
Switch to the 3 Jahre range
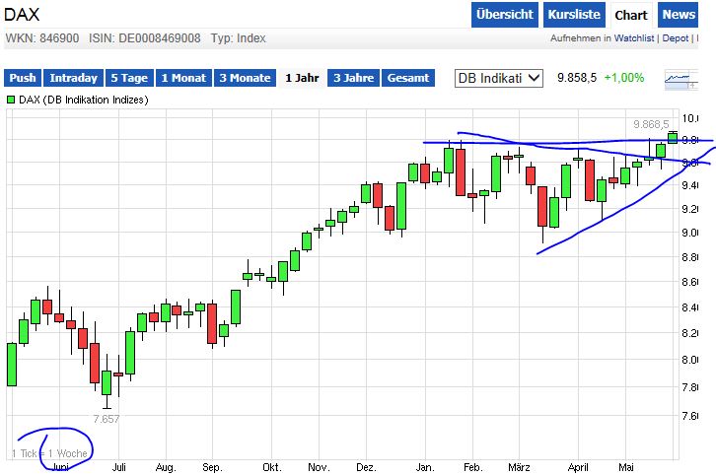(x=353, y=78)
